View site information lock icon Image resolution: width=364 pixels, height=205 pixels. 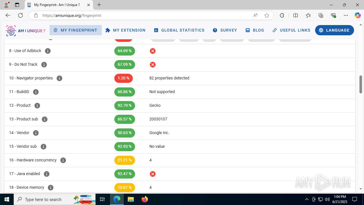[x=36, y=15]
